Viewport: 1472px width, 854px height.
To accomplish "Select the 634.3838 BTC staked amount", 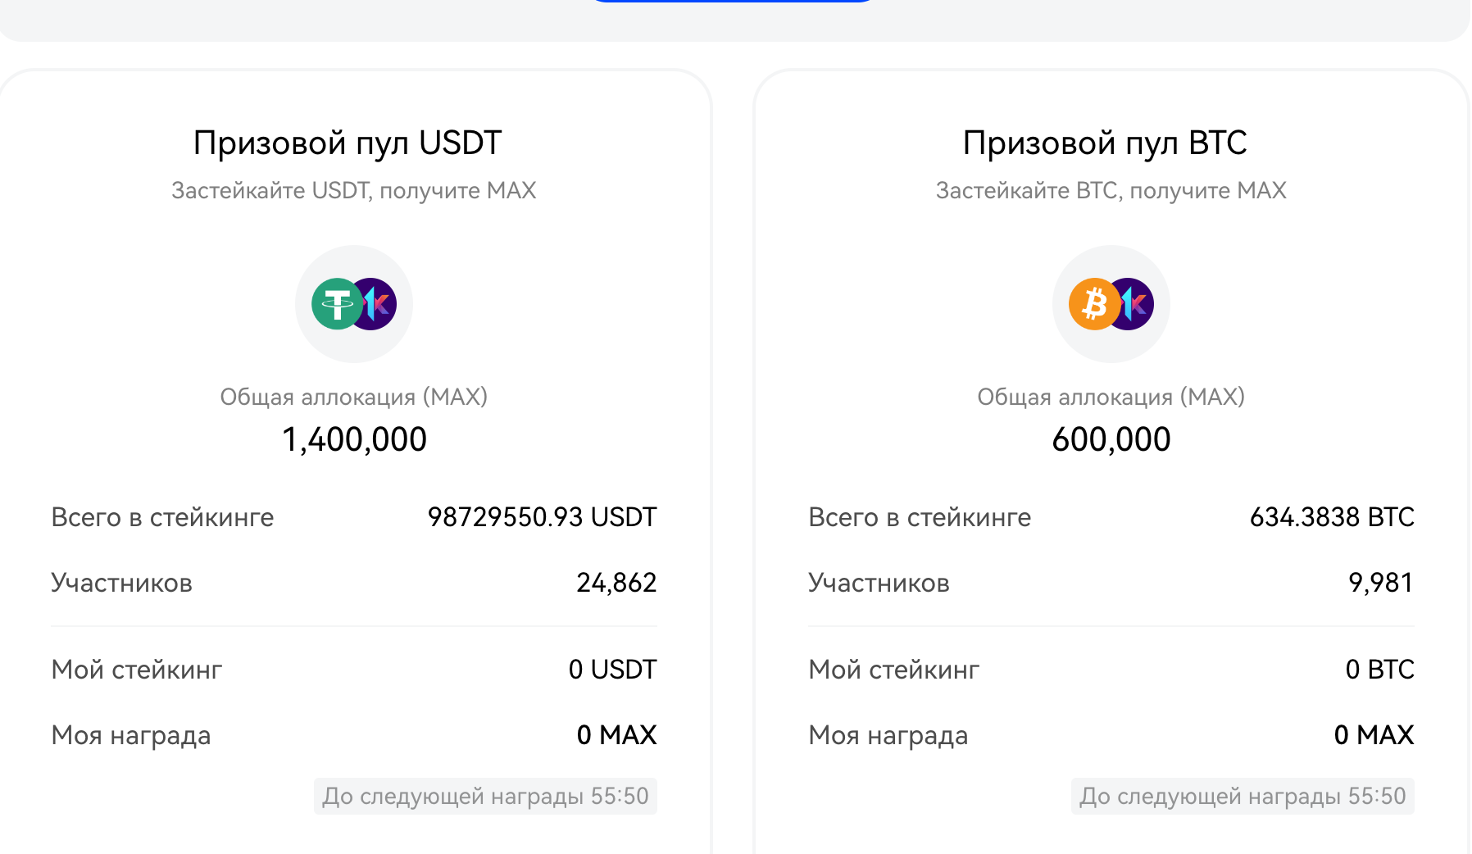I will pyautogui.click(x=1332, y=517).
